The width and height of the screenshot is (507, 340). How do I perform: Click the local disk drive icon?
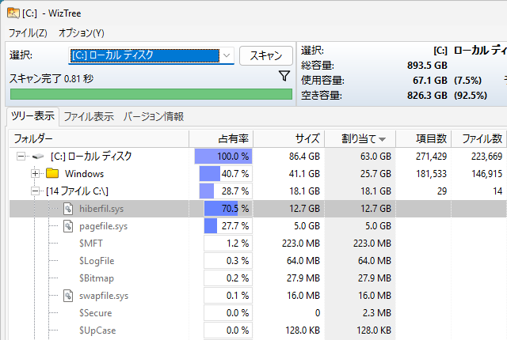(x=38, y=157)
